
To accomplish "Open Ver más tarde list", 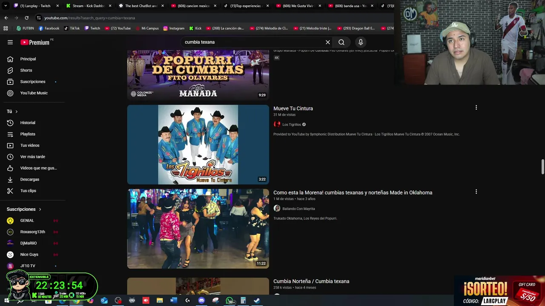I will [x=32, y=157].
